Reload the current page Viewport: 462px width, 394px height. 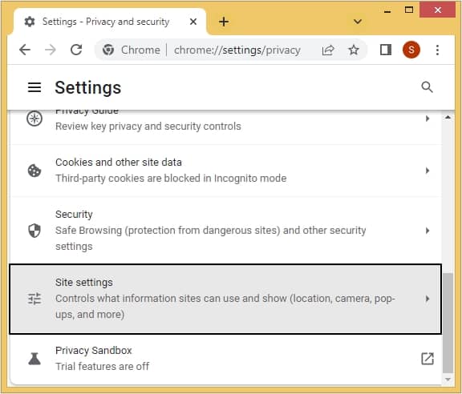tap(76, 50)
